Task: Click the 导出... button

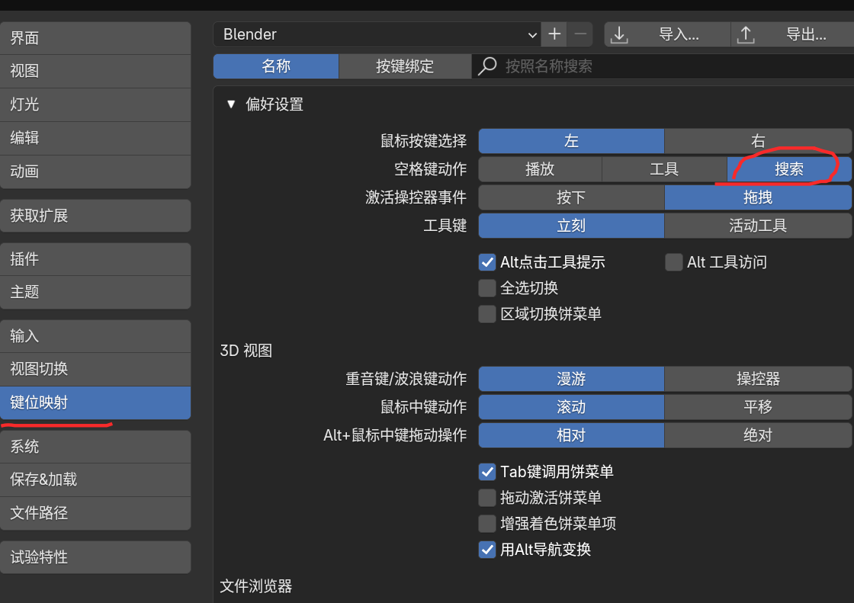Action: point(792,34)
